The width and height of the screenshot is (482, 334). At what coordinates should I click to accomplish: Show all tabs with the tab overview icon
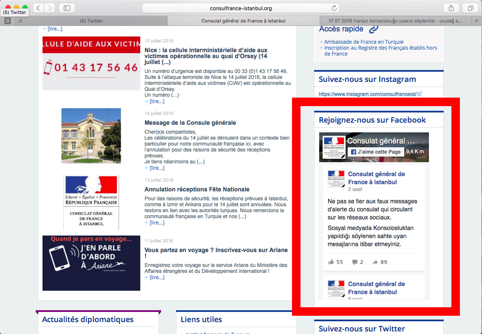click(471, 8)
